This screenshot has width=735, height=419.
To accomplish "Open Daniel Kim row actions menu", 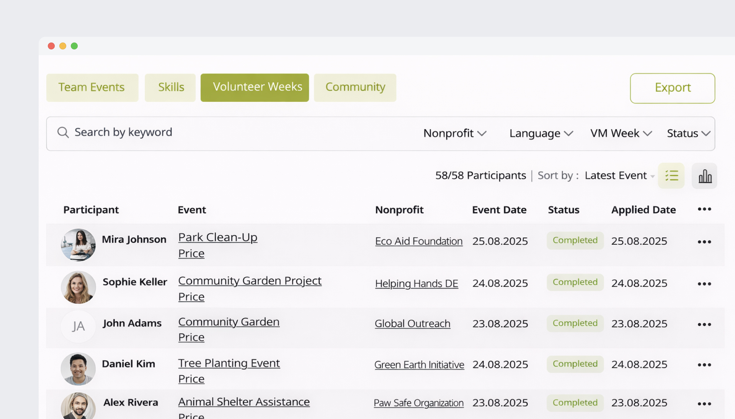I will coord(704,365).
